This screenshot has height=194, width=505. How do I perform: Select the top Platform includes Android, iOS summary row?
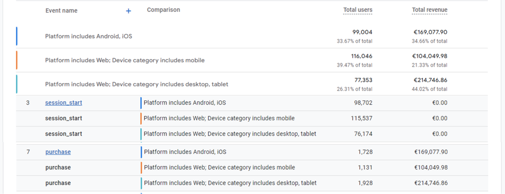pos(88,36)
